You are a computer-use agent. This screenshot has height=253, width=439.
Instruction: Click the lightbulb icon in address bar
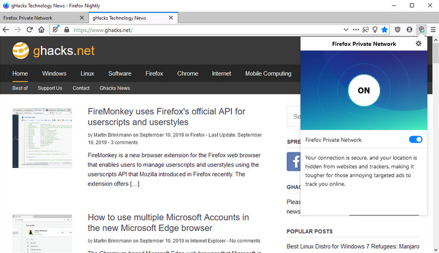pyautogui.click(x=375, y=30)
